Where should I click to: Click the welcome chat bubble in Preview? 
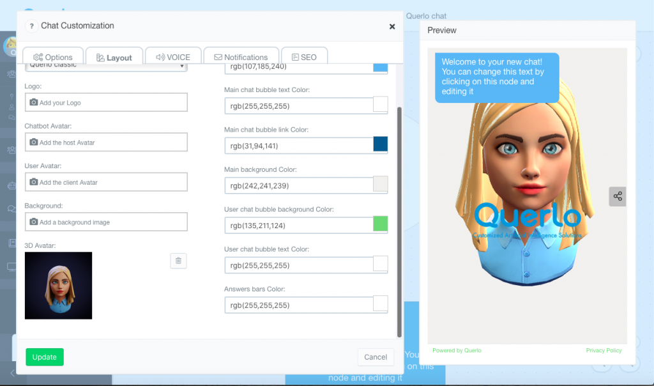[x=497, y=77]
